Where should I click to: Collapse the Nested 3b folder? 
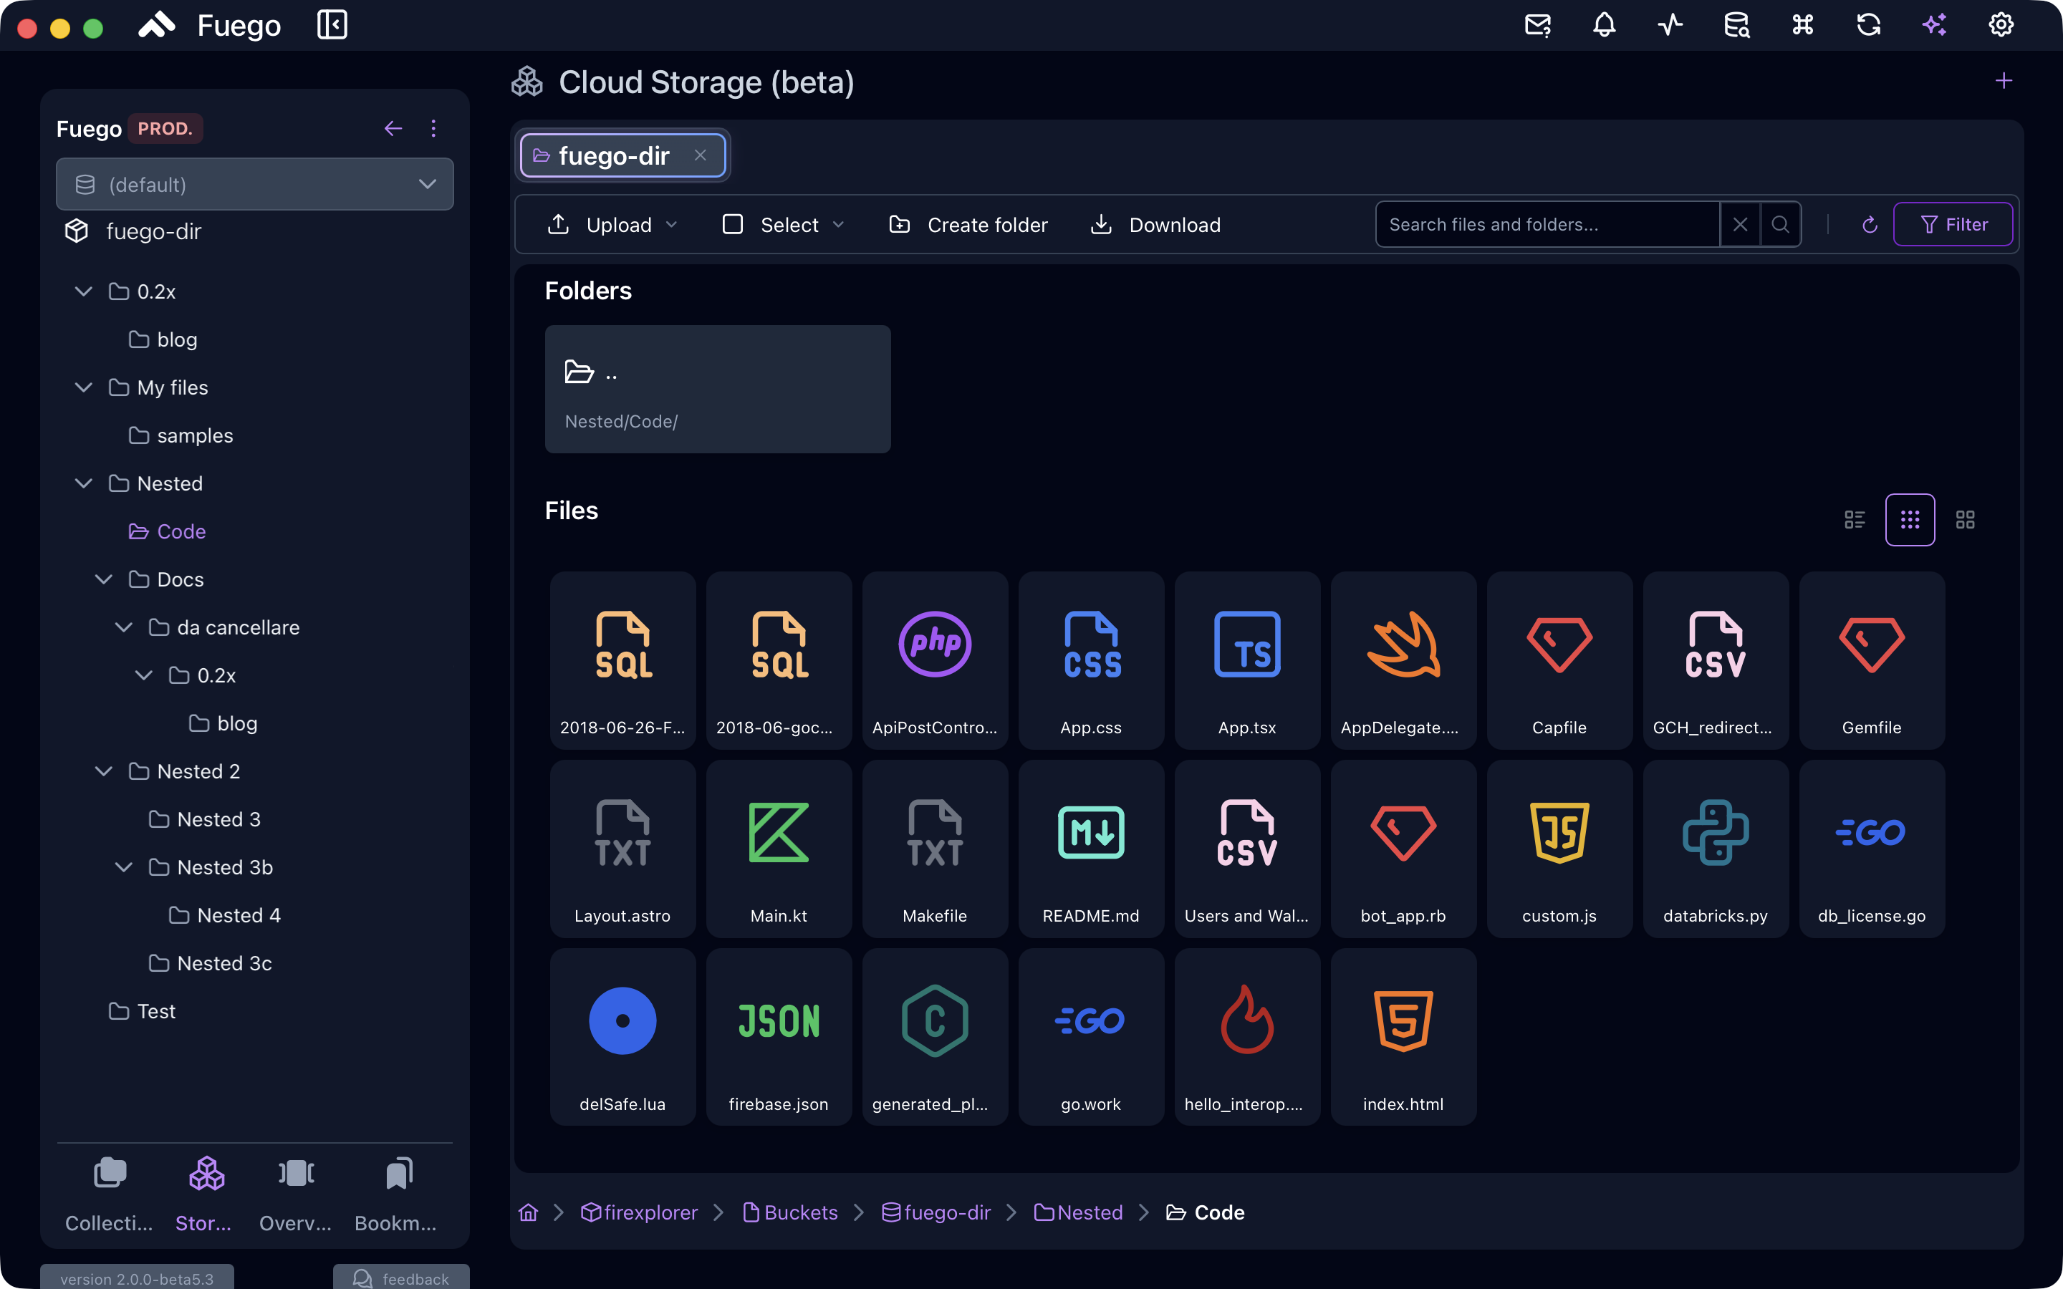pyautogui.click(x=124, y=867)
